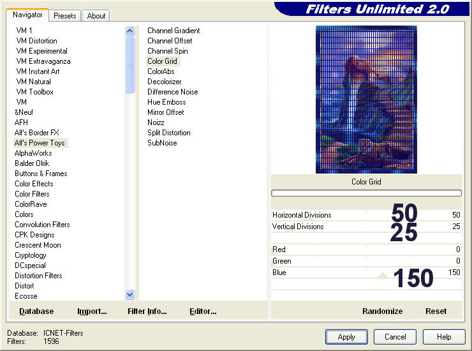Open the AlphaWorks category
Image resolution: width=472 pixels, height=351 pixels.
click(33, 154)
